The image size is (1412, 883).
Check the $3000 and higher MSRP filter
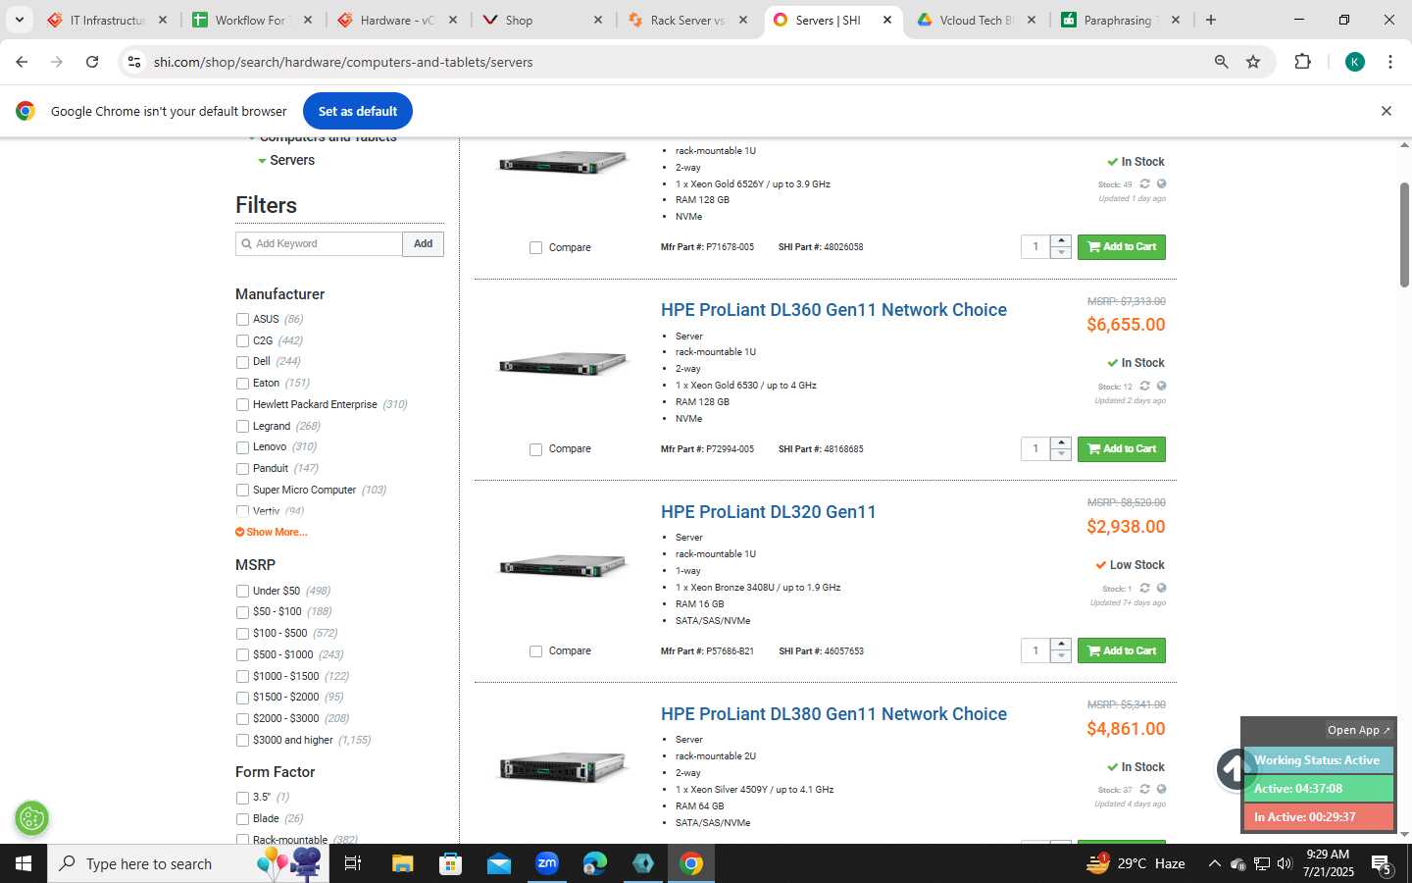(x=242, y=741)
